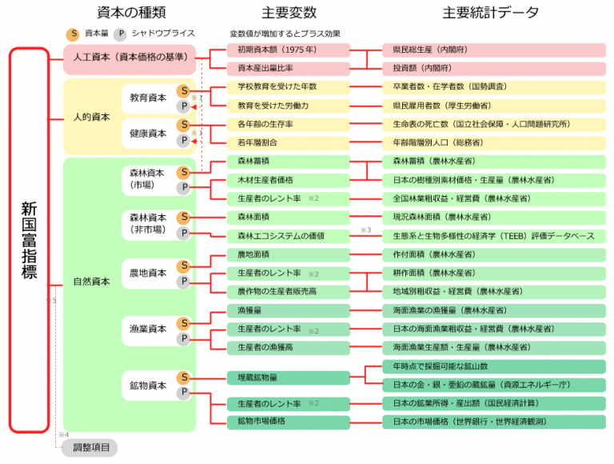Select the 農地面積 box
This screenshot has width=614, height=464.
click(x=289, y=254)
